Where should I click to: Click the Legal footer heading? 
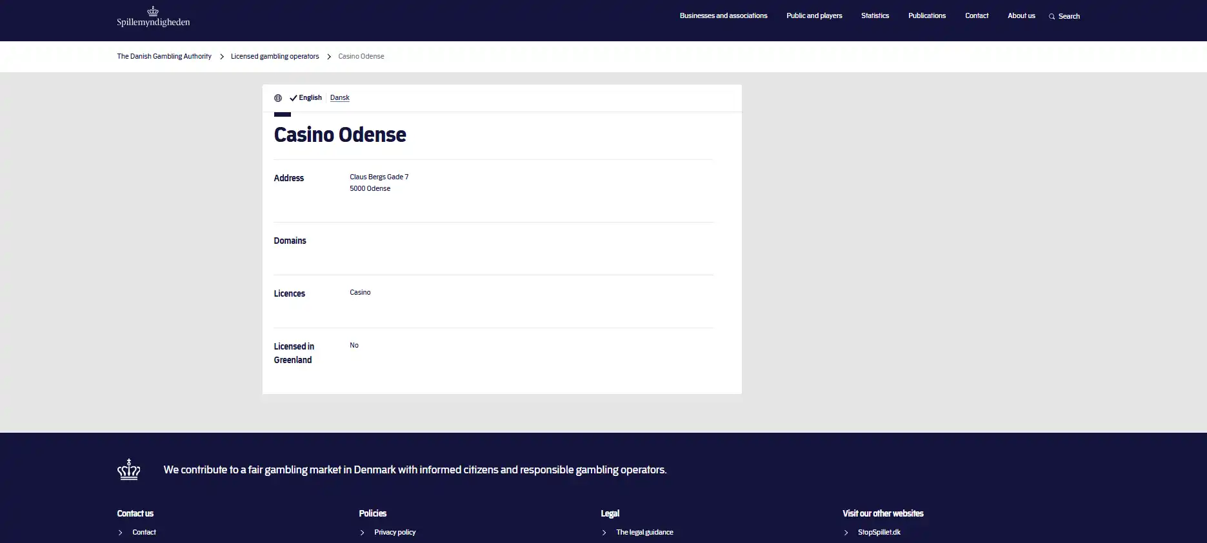click(610, 513)
